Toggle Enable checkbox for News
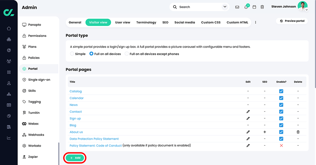The height and width of the screenshot is (165, 316). [x=281, y=105]
